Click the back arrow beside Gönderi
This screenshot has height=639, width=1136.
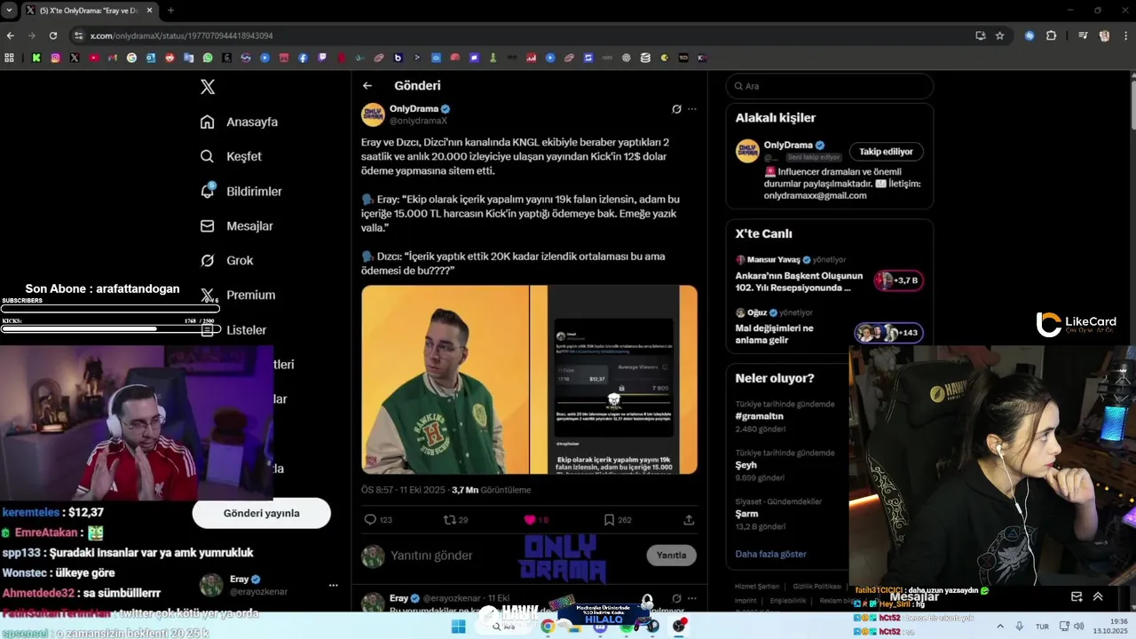click(367, 86)
